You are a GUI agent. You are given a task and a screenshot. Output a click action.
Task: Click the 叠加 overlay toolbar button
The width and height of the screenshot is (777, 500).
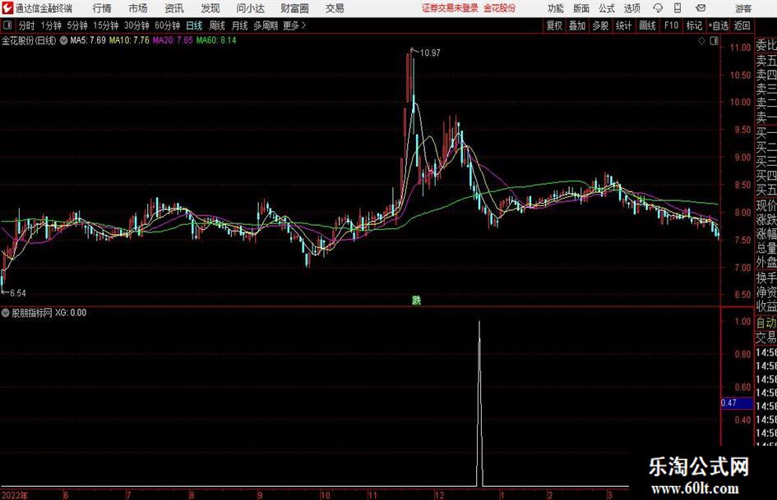click(577, 25)
